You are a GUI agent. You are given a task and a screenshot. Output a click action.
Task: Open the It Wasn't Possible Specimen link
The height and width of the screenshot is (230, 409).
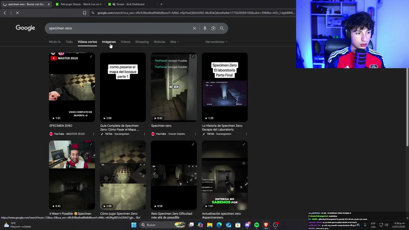pyautogui.click(x=70, y=214)
